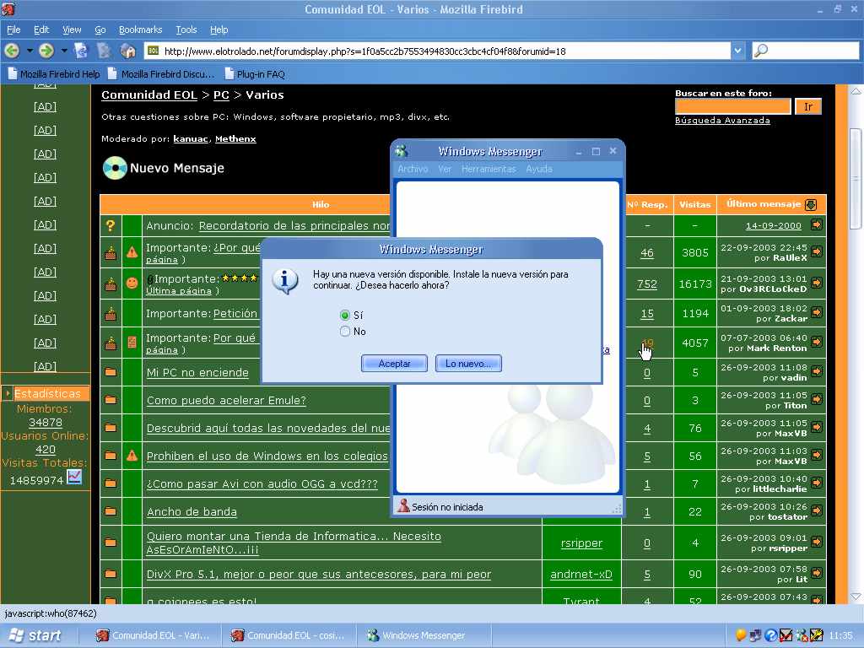Screen dimensions: 864x648
Task: Click the Windows Messenger title bar icon
Action: (402, 150)
